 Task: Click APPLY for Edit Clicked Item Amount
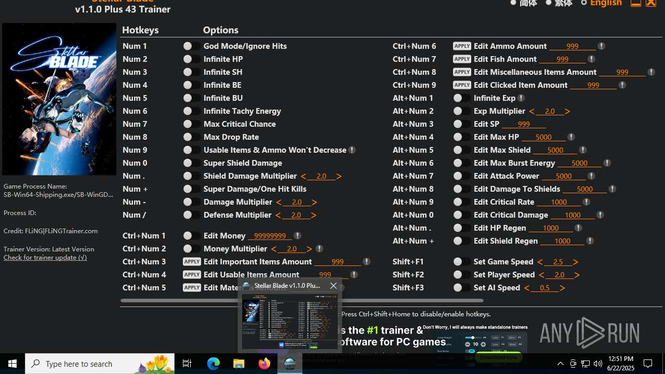click(x=462, y=85)
